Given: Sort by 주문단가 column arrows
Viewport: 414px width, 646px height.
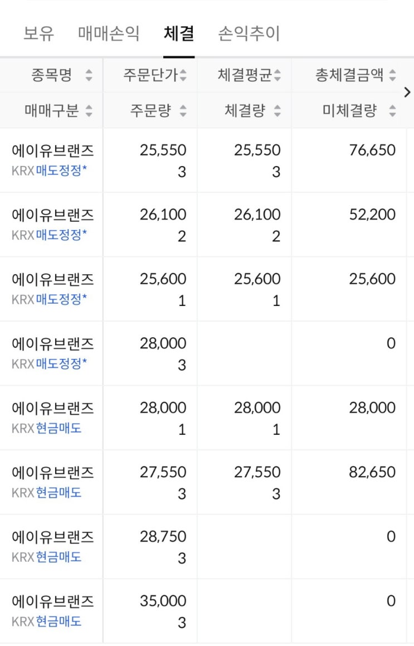Looking at the screenshot, I should pyautogui.click(x=183, y=75).
